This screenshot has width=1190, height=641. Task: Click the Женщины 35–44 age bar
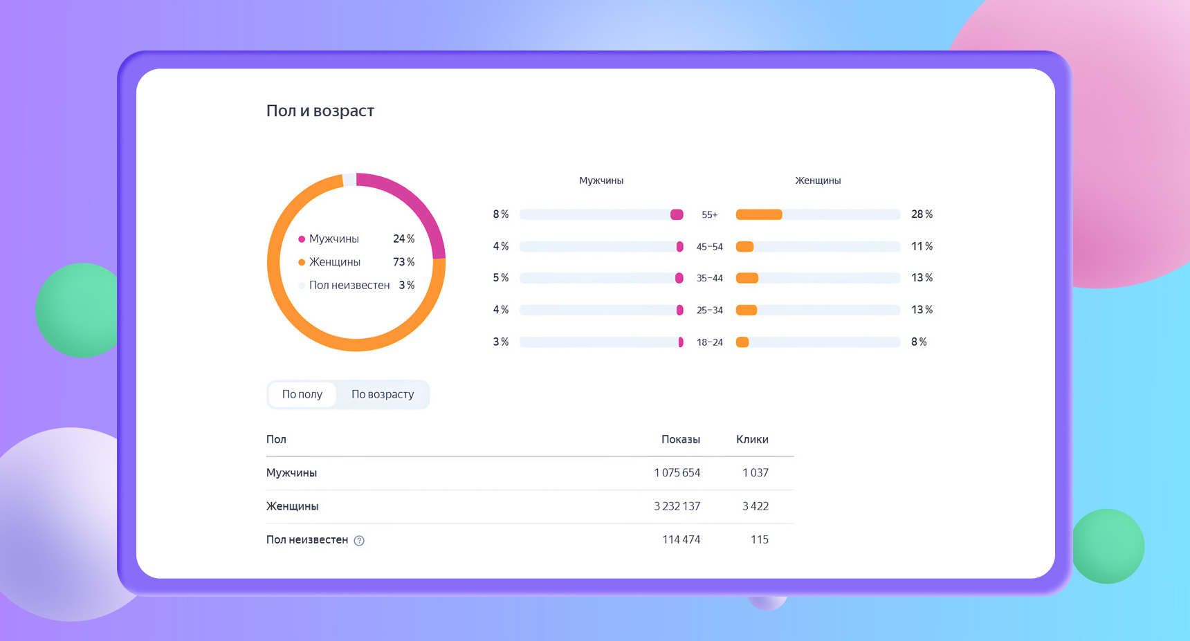[x=818, y=278]
